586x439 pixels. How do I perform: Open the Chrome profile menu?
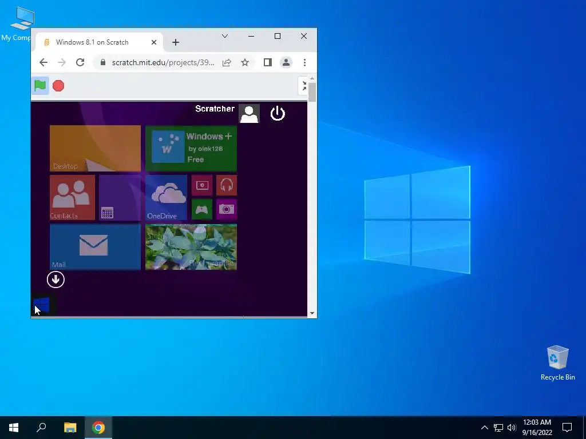click(x=286, y=62)
